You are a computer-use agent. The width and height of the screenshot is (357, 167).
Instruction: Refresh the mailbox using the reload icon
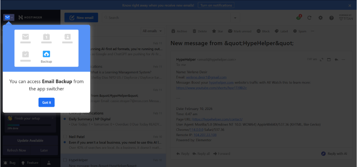point(309,18)
